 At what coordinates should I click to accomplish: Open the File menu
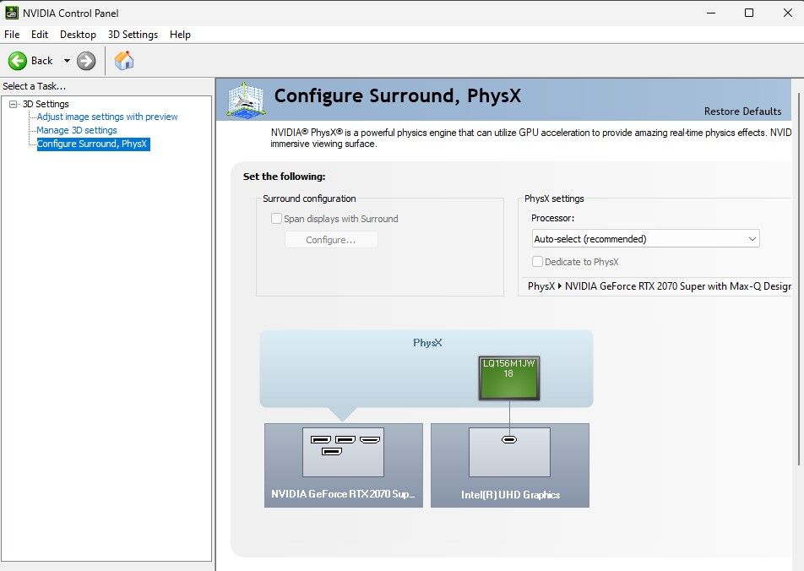pyautogui.click(x=12, y=35)
